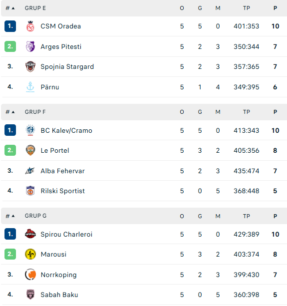Screen dimensions: 287x306
Task: Click the Le Portel team badge
Action: coord(30,150)
